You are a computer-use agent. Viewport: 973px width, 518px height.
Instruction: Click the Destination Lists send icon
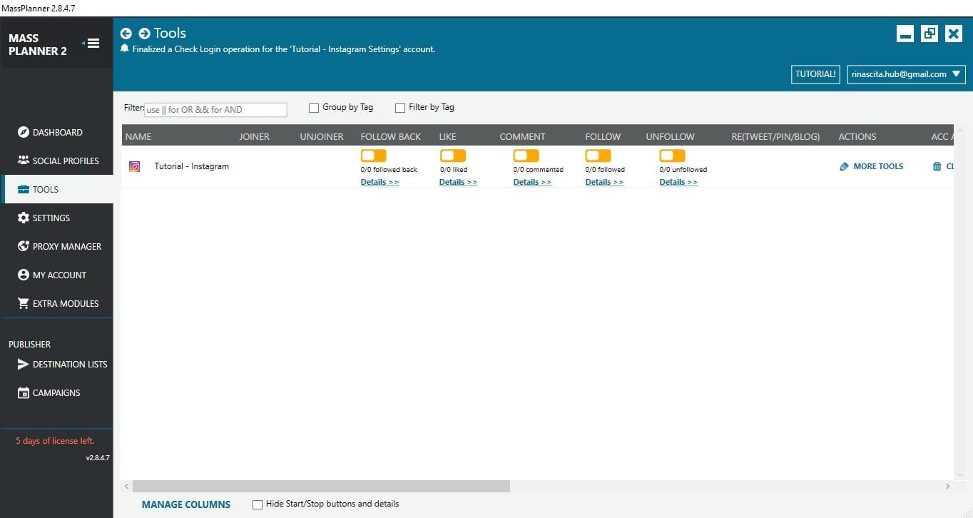coord(24,364)
